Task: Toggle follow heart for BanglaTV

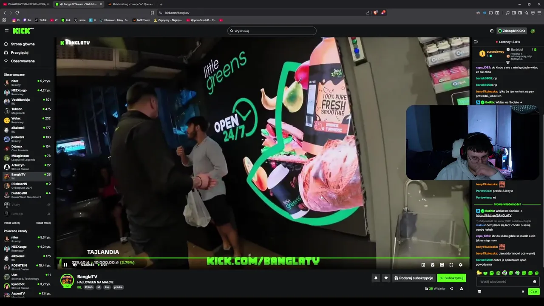Action: tap(386, 278)
